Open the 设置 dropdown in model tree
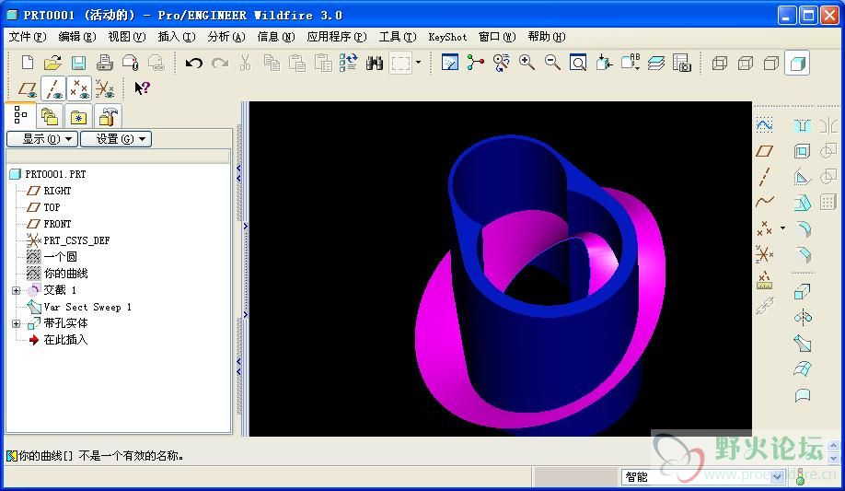The width and height of the screenshot is (845, 491). click(x=116, y=139)
